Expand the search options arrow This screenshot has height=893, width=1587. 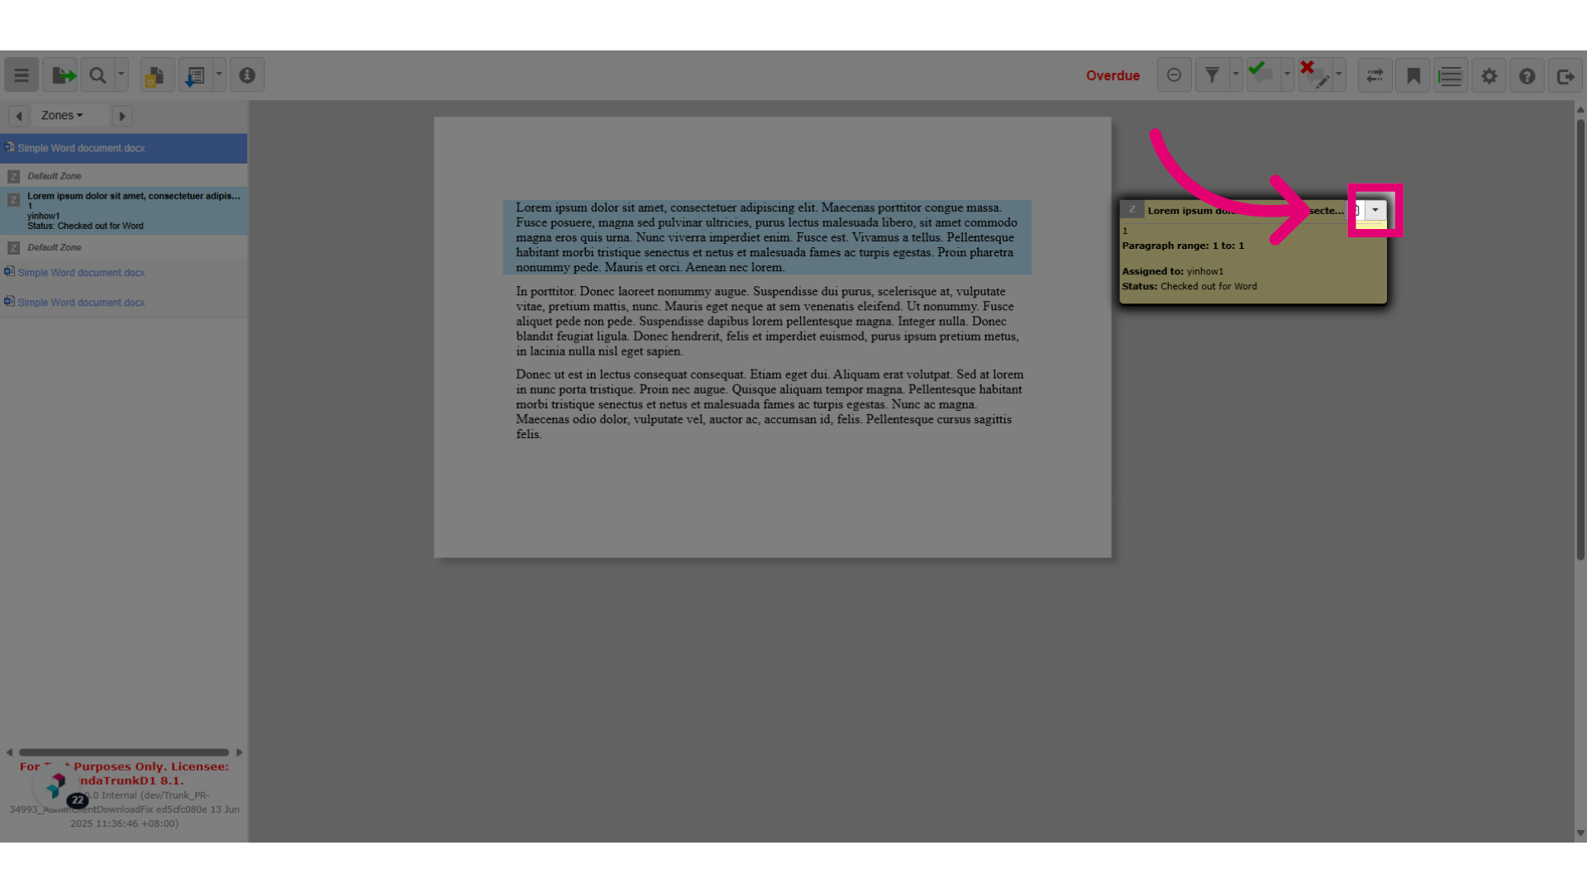tap(122, 75)
